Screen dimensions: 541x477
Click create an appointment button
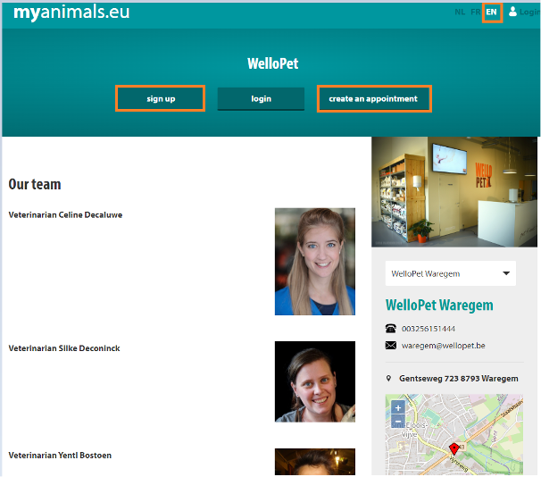[374, 99]
